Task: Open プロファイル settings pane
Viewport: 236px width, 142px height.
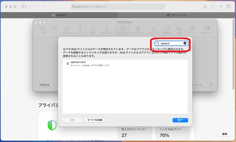Action: pos(153,30)
